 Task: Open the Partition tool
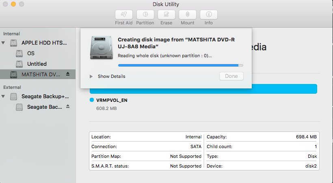click(x=145, y=15)
